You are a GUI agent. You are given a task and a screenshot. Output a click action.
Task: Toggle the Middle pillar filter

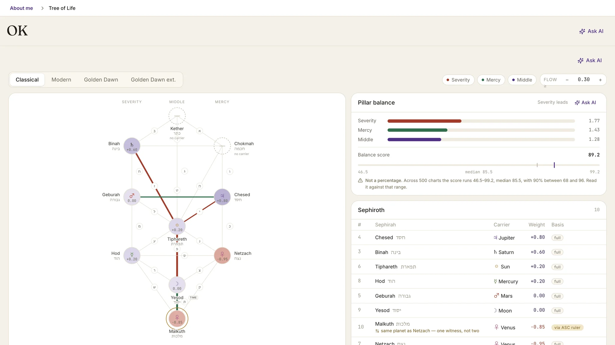click(522, 80)
